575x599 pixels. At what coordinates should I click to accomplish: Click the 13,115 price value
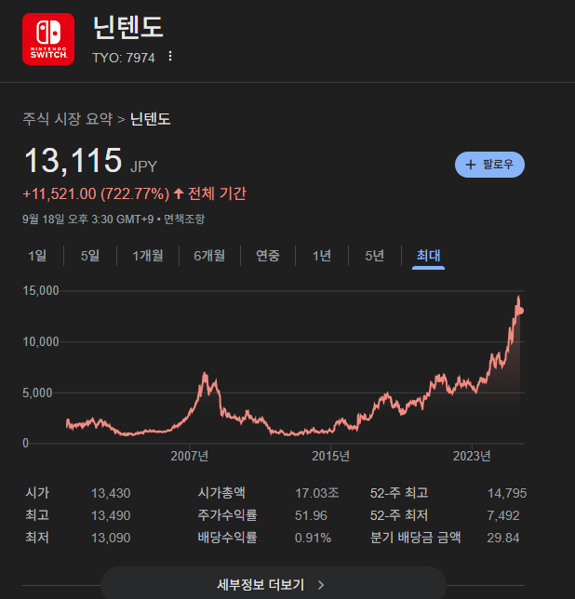(73, 161)
